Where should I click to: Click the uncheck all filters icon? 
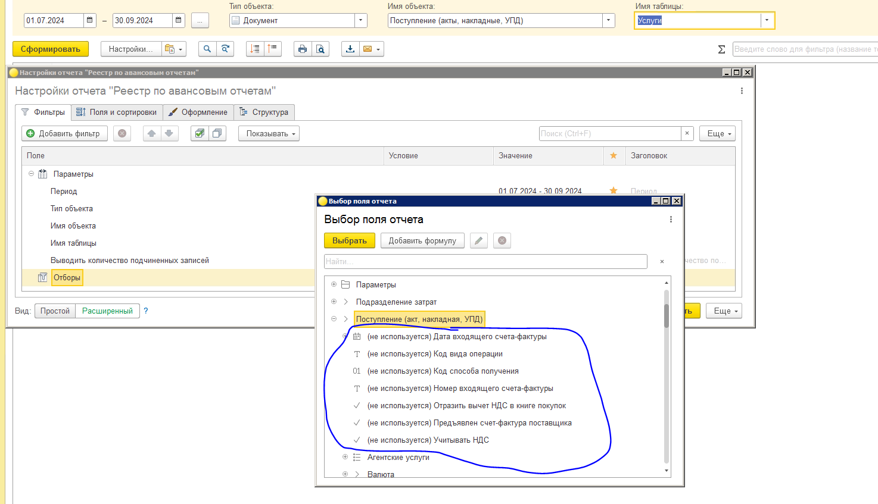(217, 133)
